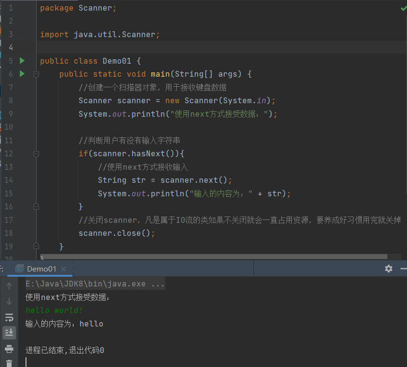Click the Down the stack trace arrow
Image resolution: width=407 pixels, height=367 pixels.
(9, 301)
